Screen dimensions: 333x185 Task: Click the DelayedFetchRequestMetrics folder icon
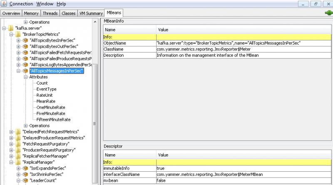coord(18,132)
